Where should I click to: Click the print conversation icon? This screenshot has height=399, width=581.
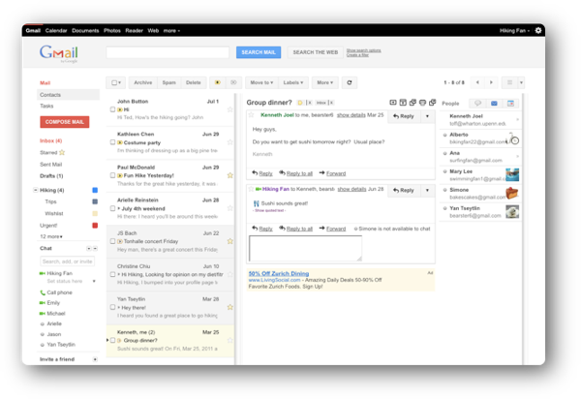(422, 103)
